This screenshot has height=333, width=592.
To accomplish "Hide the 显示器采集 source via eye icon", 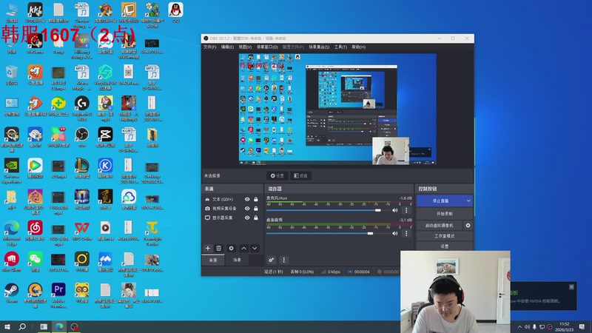I will (x=247, y=218).
